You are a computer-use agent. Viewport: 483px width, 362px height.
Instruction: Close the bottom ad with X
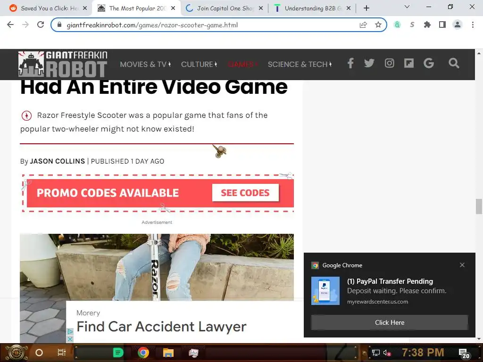70,338
